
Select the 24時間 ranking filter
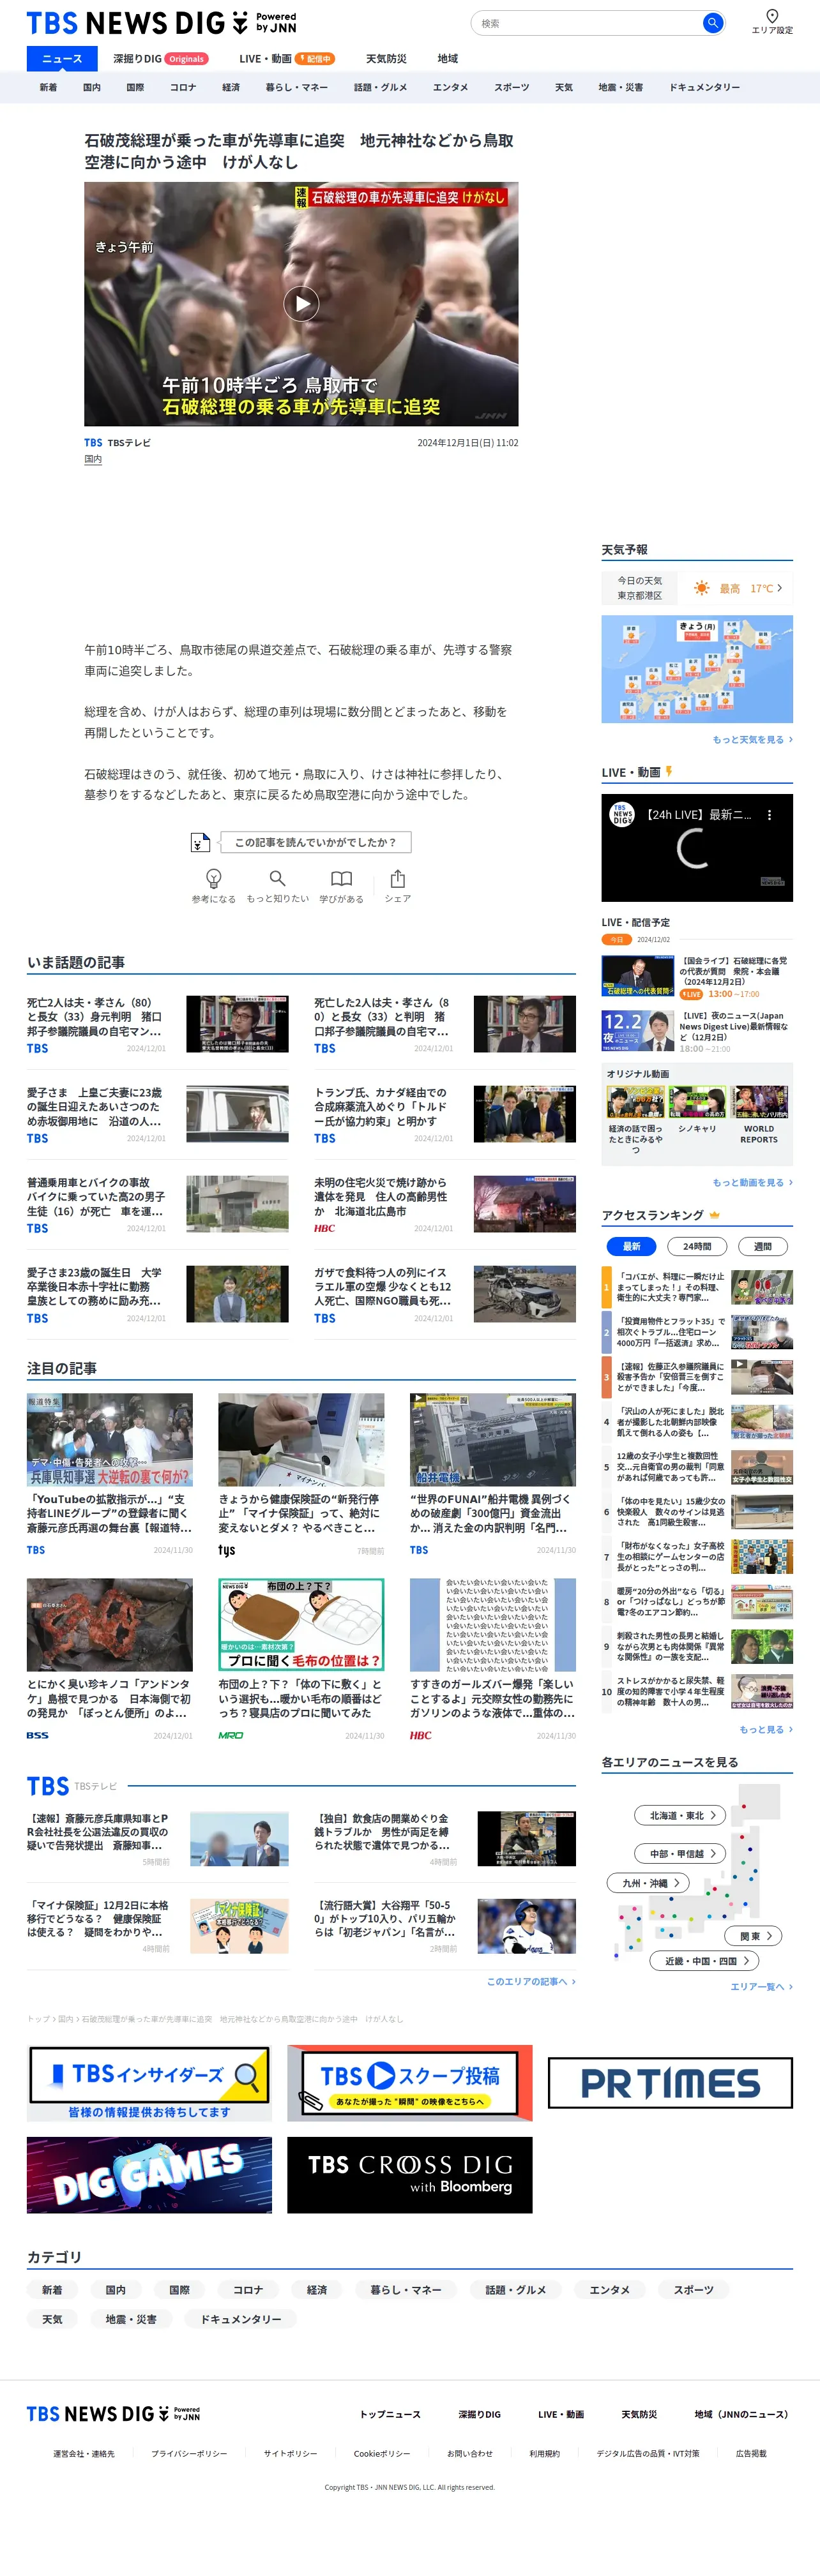pos(697,1246)
